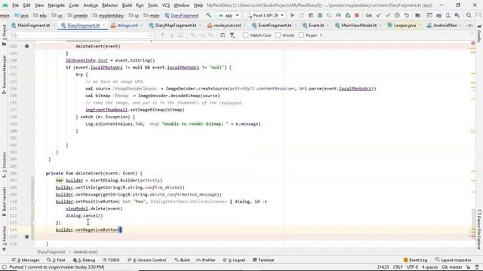
Task: Click the Git revert (rollback) arrow icon
Action: pyautogui.click(x=407, y=15)
